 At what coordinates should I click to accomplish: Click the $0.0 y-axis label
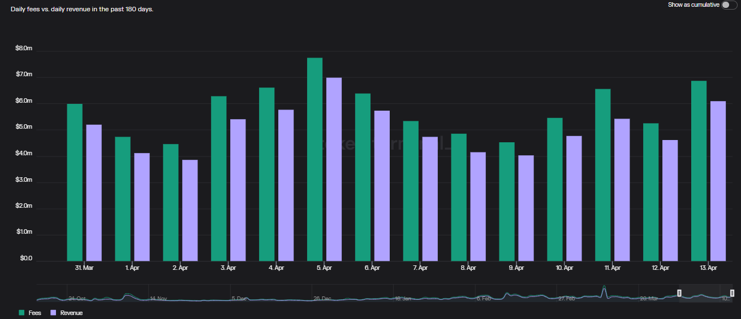click(x=26, y=259)
